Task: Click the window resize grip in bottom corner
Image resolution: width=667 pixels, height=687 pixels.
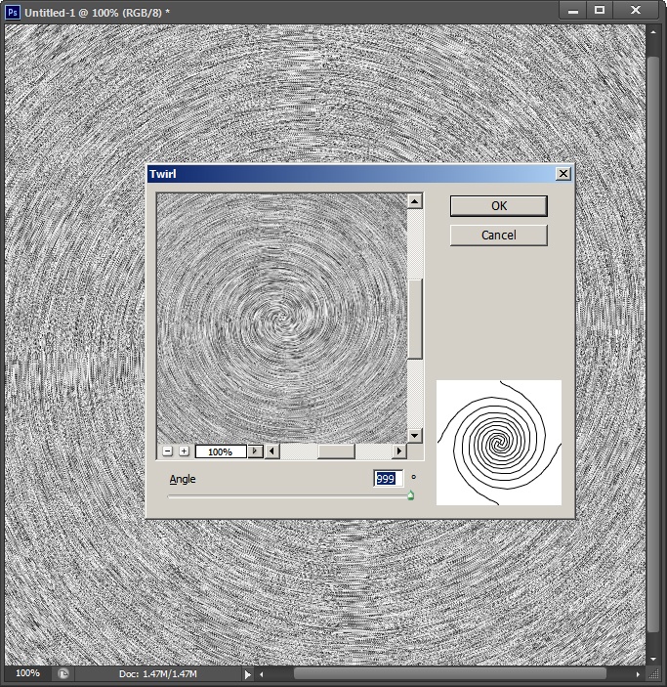Action: (x=653, y=674)
